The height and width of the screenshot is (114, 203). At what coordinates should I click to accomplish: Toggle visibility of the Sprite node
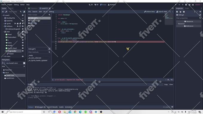[23, 24]
